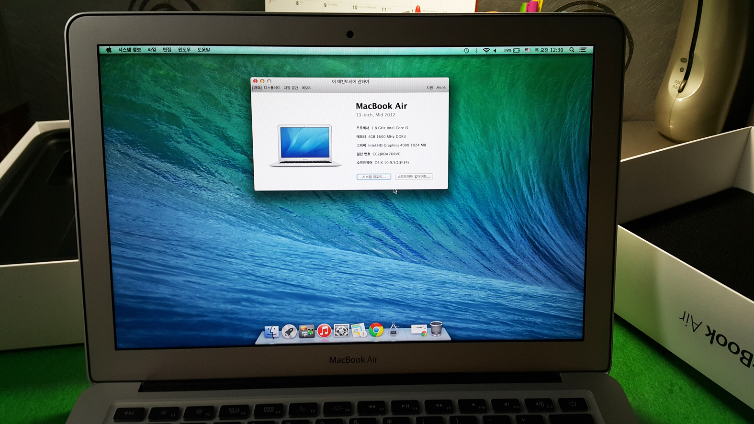Open iTunes from the dock
This screenshot has height=424, width=754.
[324, 331]
